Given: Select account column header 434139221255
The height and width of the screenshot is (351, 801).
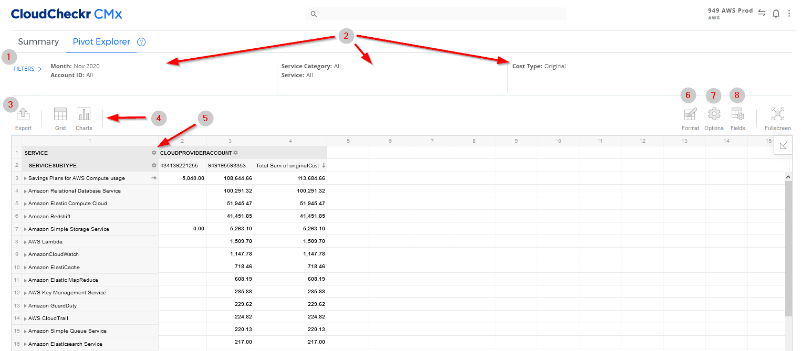Looking at the screenshot, I should [x=179, y=165].
